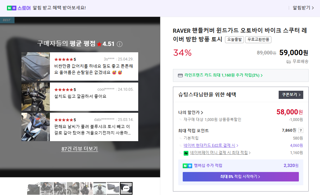The image size is (320, 195).
Task: Click the 무료배송 truck icon
Action: click(x=288, y=61)
